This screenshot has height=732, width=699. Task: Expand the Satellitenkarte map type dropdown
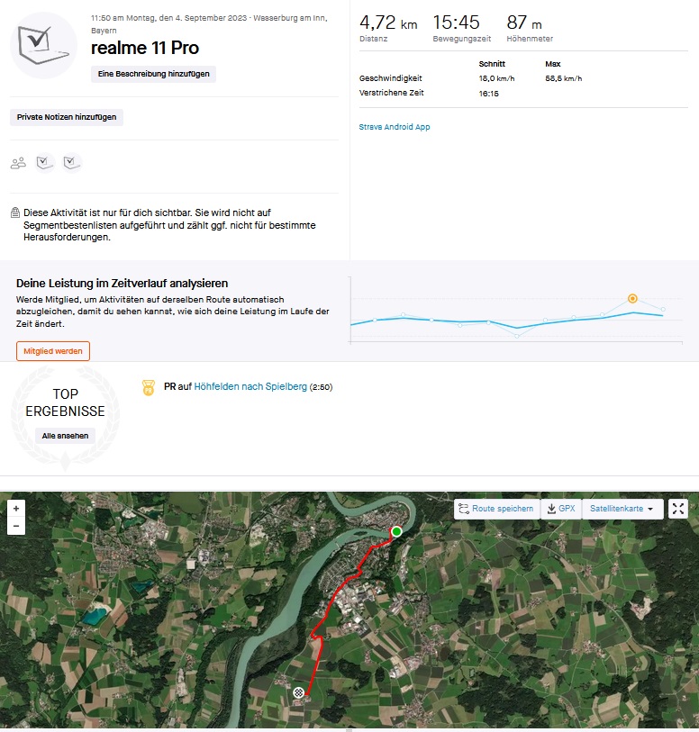622,509
